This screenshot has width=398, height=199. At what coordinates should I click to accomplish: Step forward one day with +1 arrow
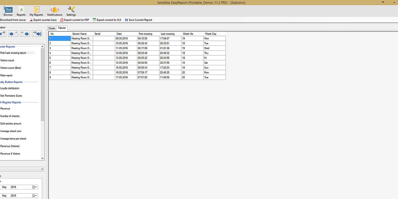(25, 33)
